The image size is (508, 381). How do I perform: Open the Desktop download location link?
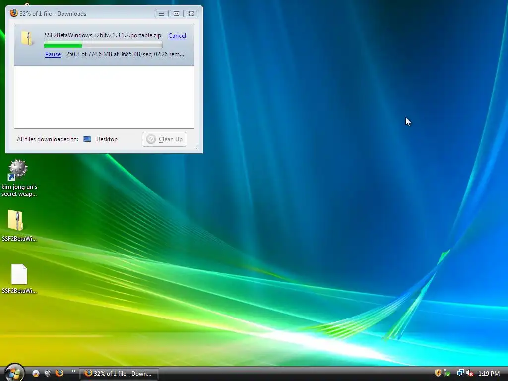[x=107, y=139]
